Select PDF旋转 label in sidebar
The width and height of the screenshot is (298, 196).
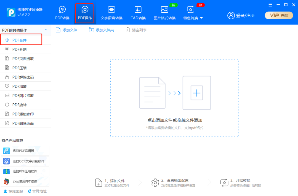19,105
